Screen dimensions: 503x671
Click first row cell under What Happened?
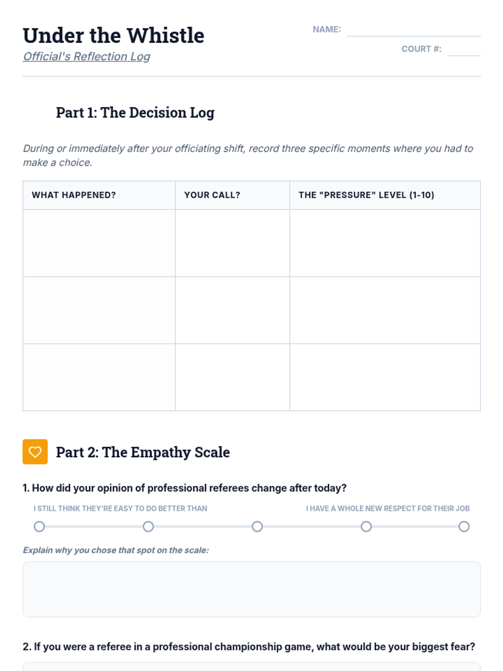point(99,243)
